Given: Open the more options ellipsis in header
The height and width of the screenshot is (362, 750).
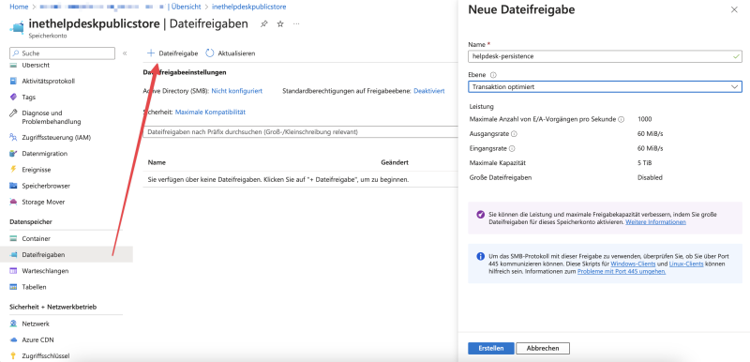Looking at the screenshot, I should point(296,23).
